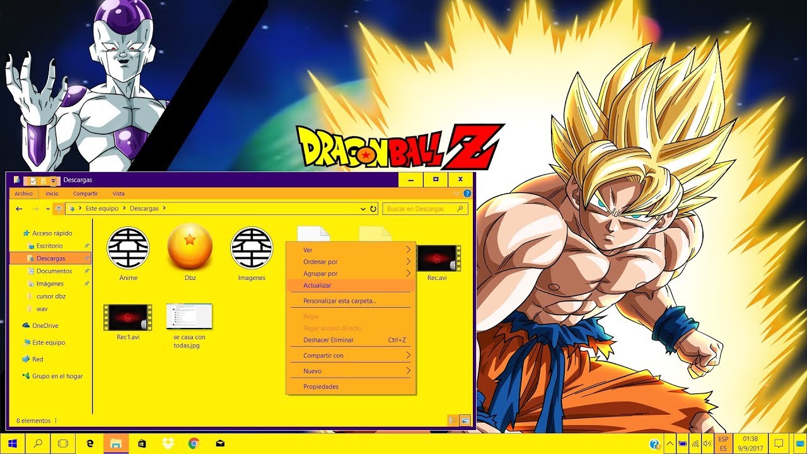Open recent locations dropdown arrow
The width and height of the screenshot is (807, 454).
pos(48,209)
